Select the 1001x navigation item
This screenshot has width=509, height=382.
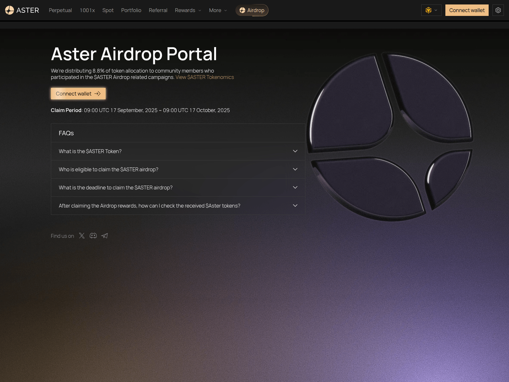coord(87,10)
